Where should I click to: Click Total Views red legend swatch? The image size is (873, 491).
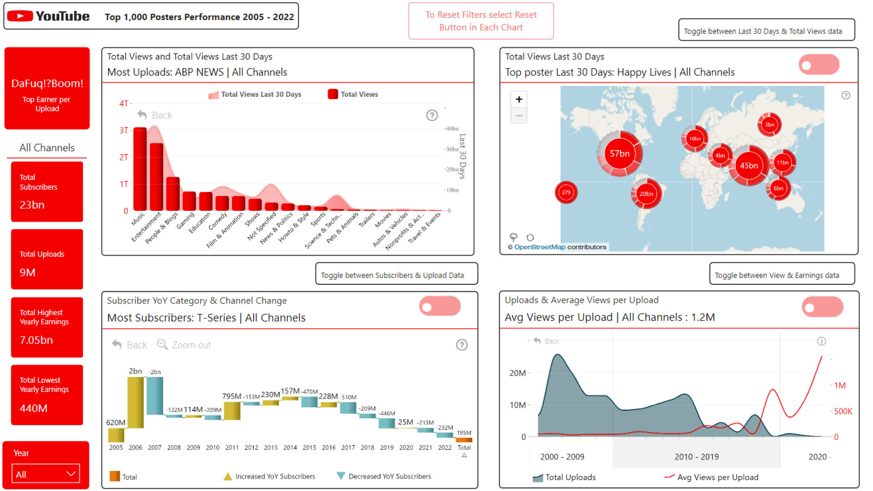point(333,94)
